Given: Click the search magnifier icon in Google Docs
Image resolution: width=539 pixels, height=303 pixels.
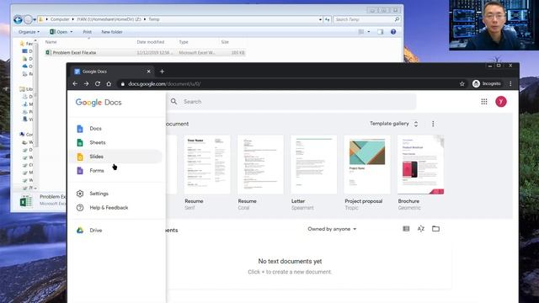Looking at the screenshot, I should (x=174, y=102).
